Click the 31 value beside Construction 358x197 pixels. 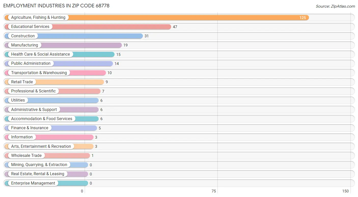tap(146, 36)
